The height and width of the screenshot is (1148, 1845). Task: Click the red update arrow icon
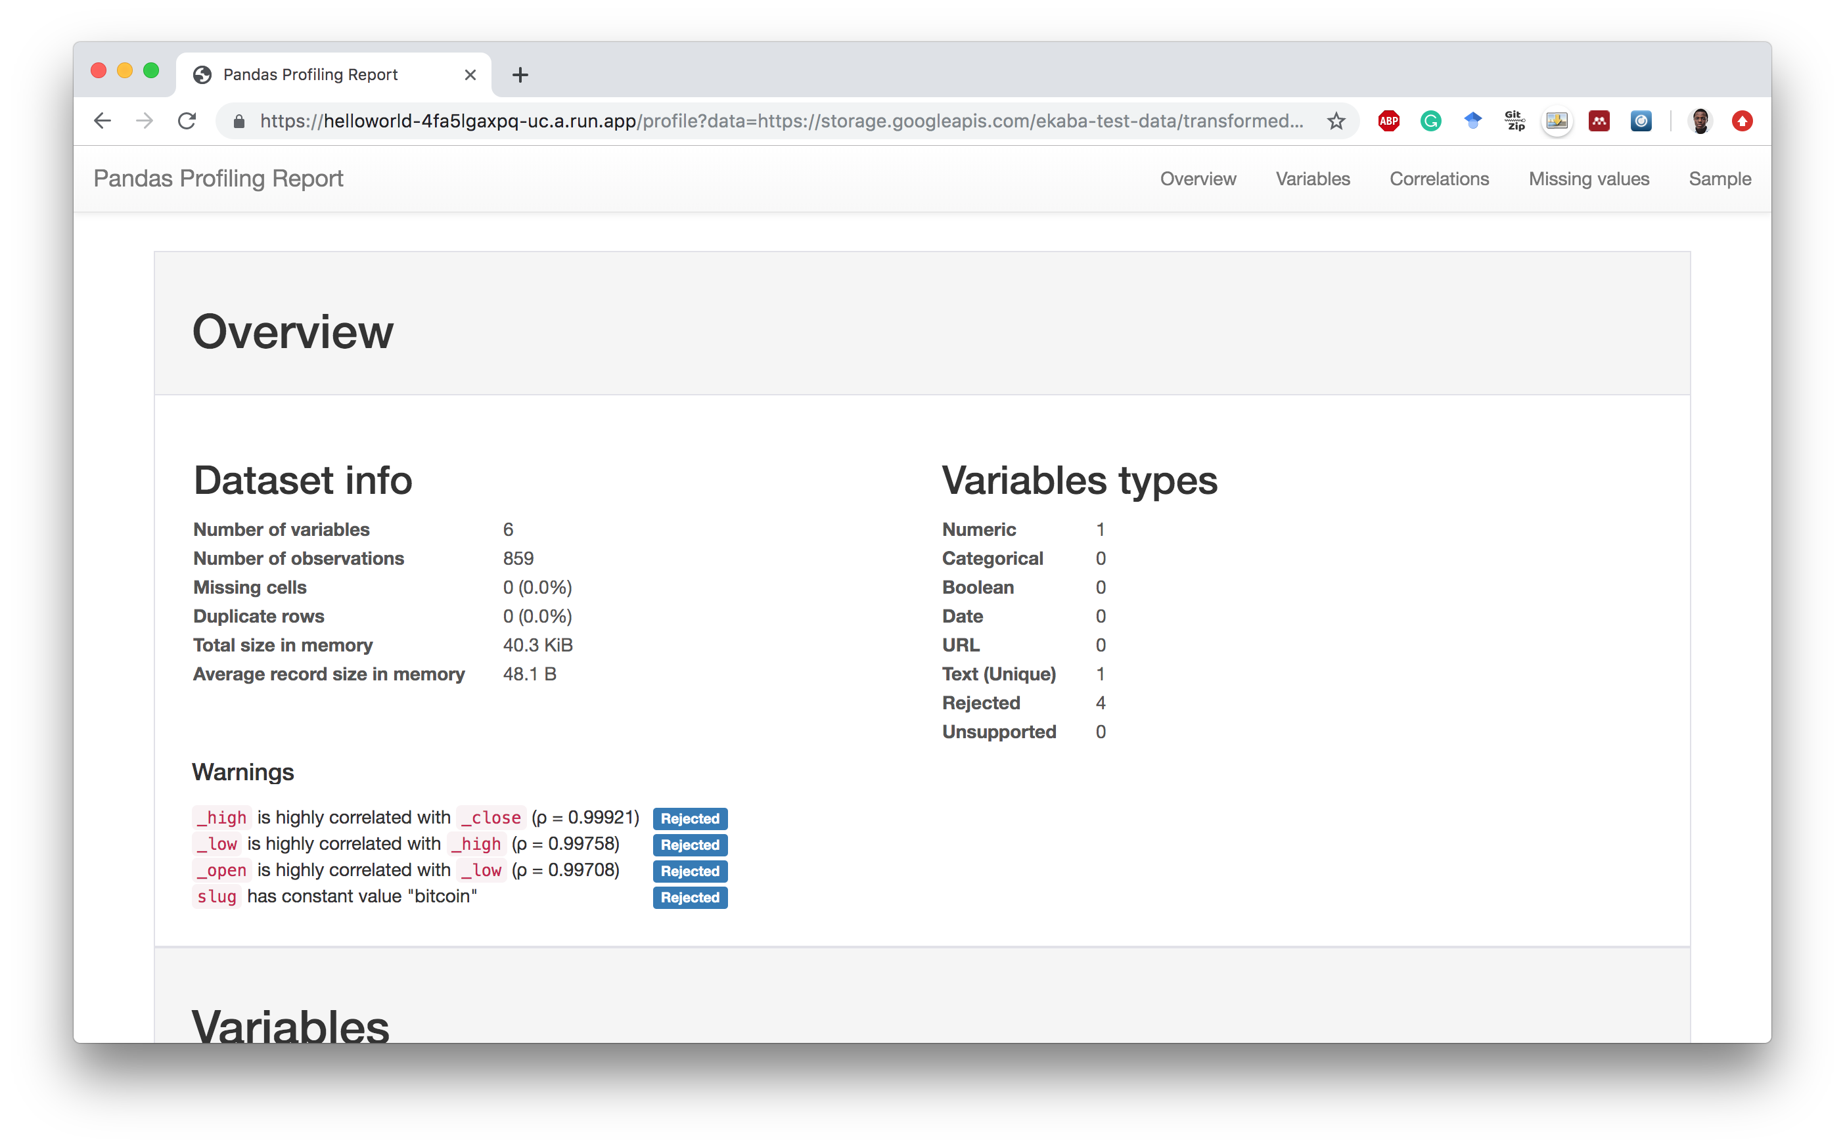click(1742, 121)
